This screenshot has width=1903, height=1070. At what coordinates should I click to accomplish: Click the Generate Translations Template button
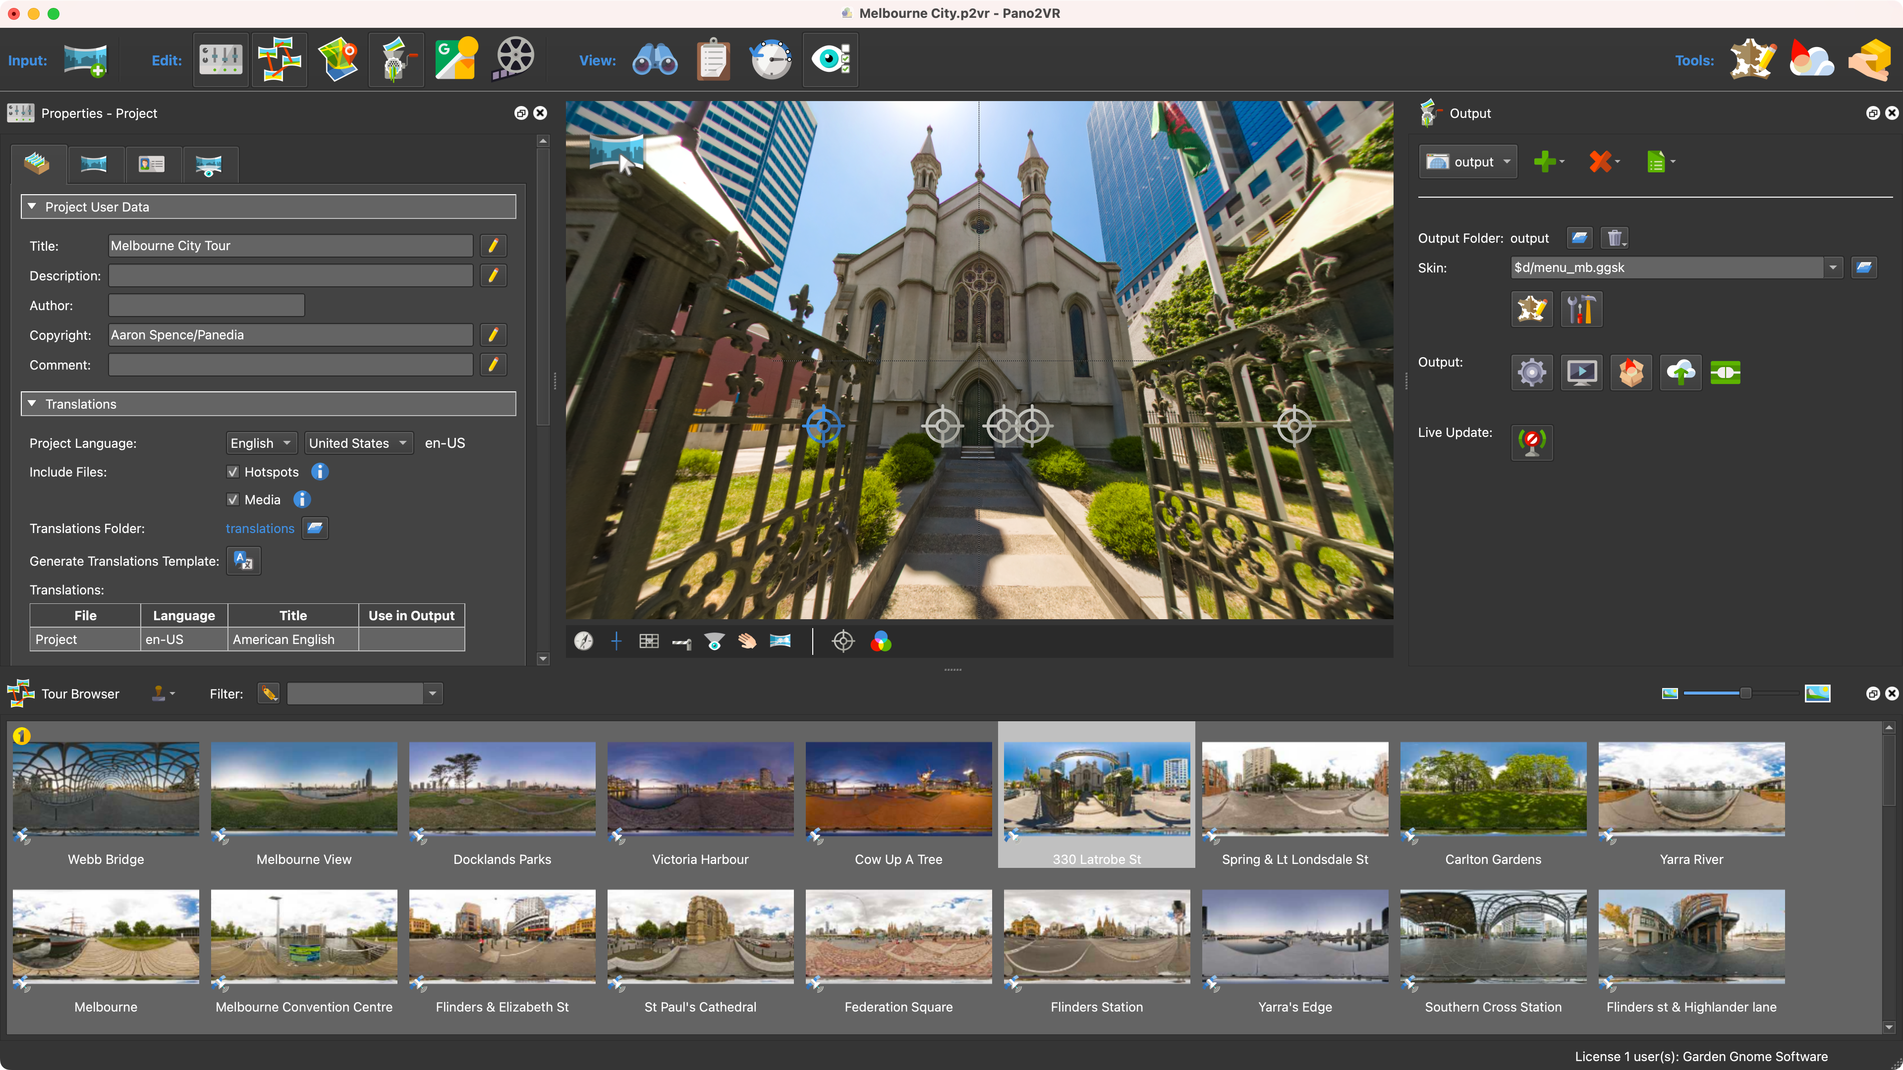click(x=243, y=560)
